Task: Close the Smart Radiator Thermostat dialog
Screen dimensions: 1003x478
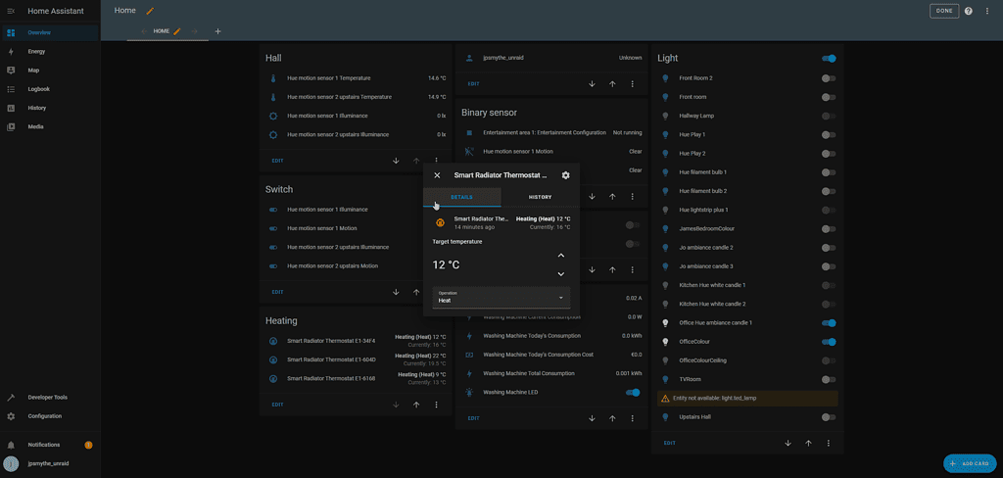Action: click(437, 175)
